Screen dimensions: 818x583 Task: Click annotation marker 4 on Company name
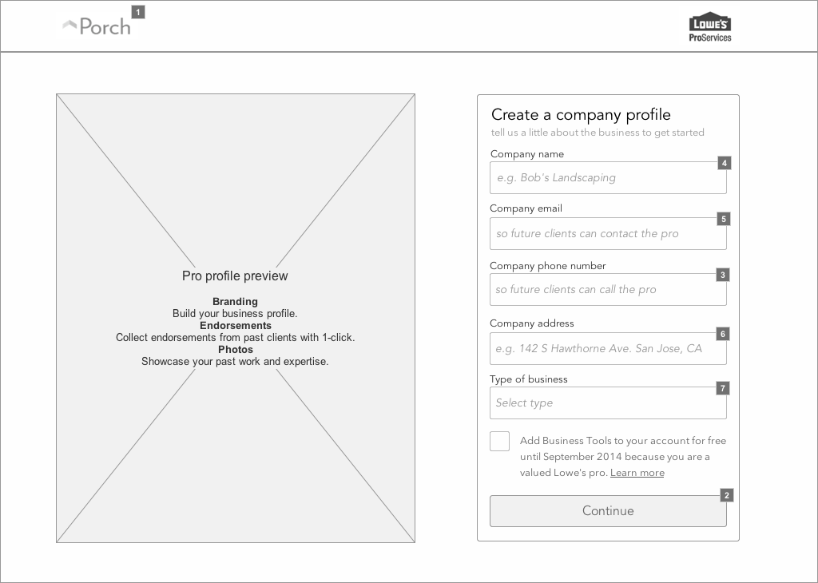(x=724, y=163)
